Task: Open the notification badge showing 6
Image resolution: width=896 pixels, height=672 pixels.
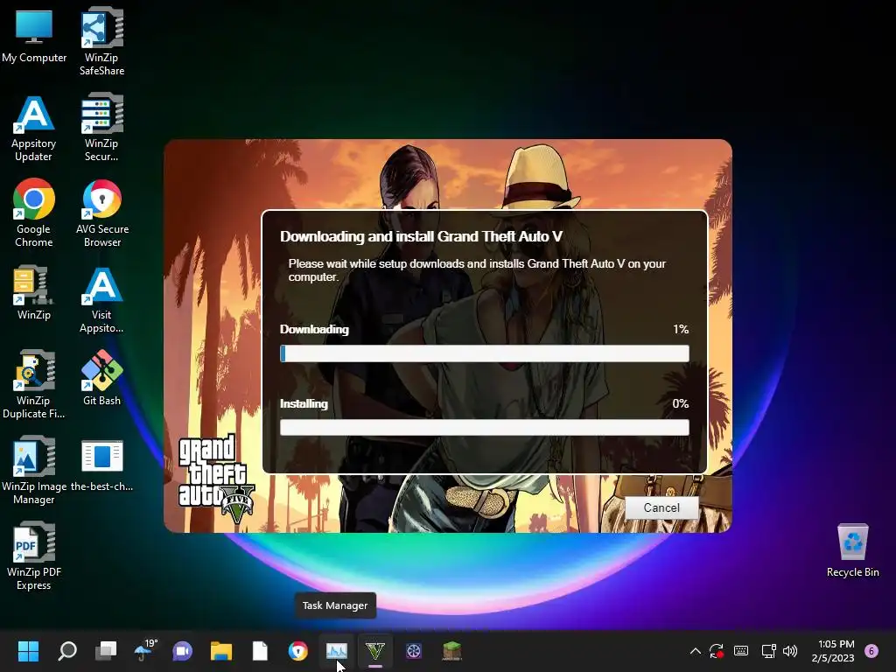Action: 871,651
